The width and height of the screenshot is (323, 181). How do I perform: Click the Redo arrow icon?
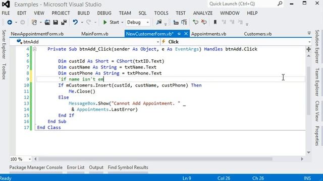pyautogui.click(x=89, y=22)
